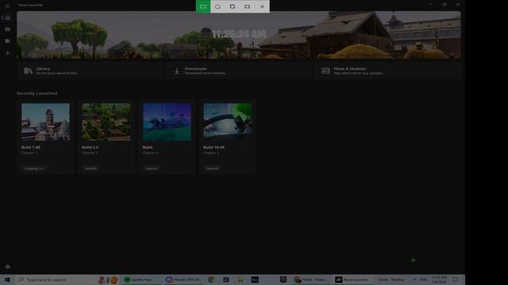Open the Downloads sidebar arrow icon
This screenshot has height=285, width=508.
pyautogui.click(x=8, y=53)
